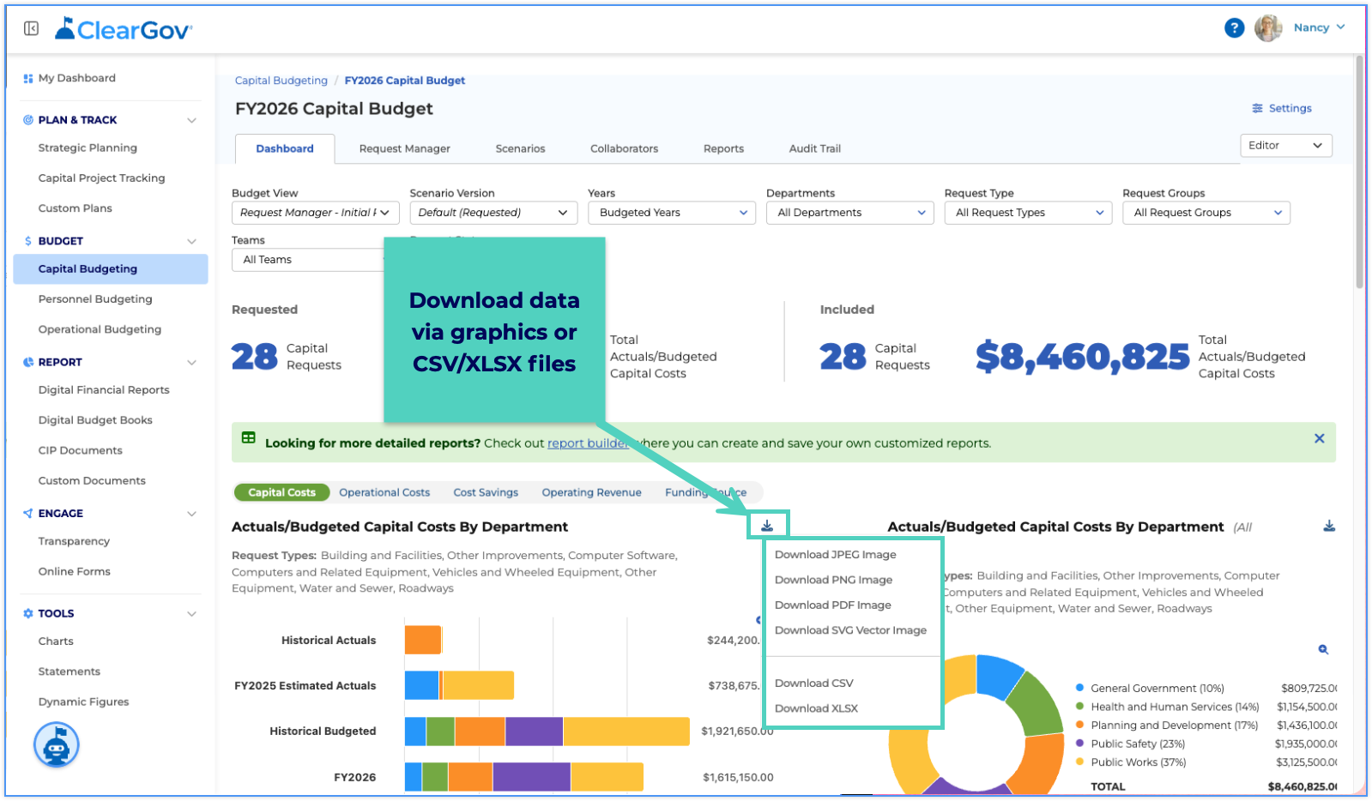This screenshot has height=801, width=1372.
Task: Open the Years dropdown
Action: (x=672, y=213)
